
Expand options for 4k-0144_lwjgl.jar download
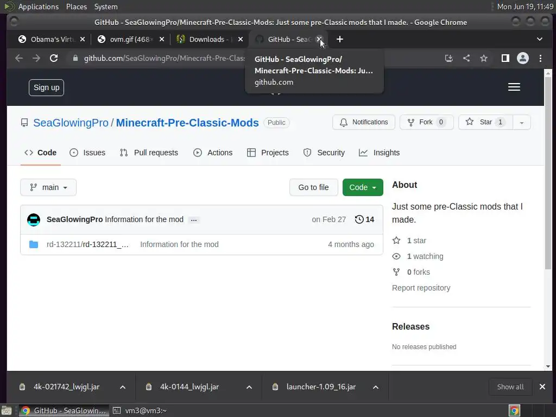249,387
